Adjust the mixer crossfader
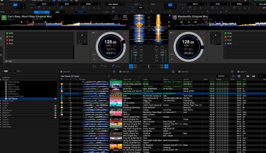This screenshot has height=153, width=266. click(x=148, y=66)
